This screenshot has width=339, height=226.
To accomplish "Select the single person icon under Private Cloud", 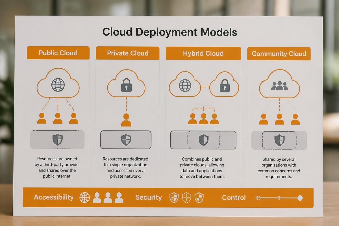I will 126,120.
